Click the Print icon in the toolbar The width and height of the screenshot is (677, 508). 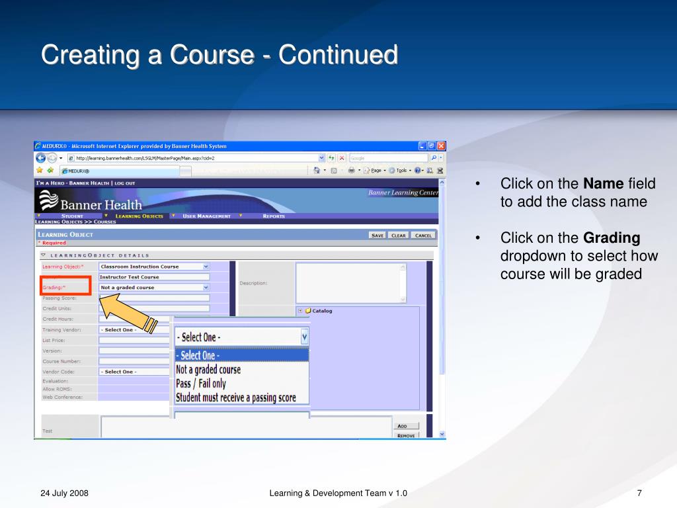tap(352, 170)
